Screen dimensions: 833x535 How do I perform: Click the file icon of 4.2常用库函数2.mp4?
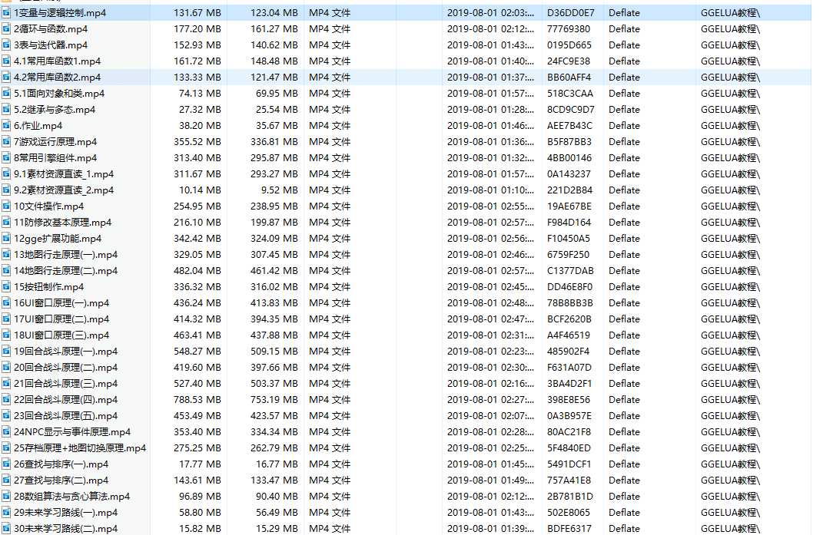(6, 77)
